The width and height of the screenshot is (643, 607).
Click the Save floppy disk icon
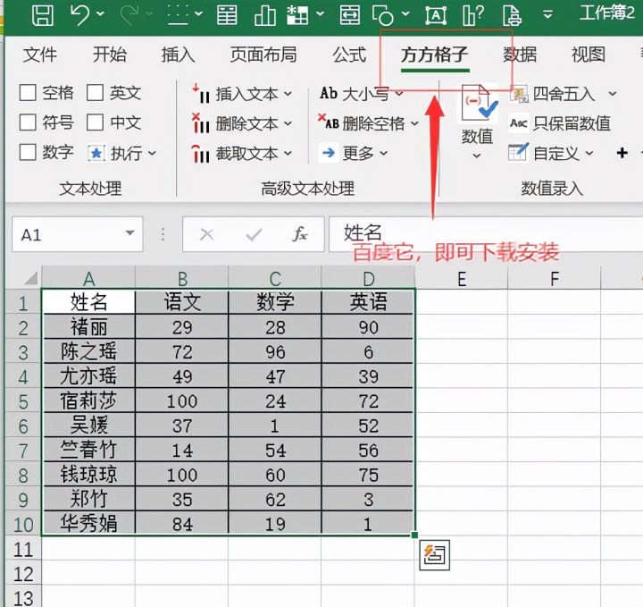43,15
